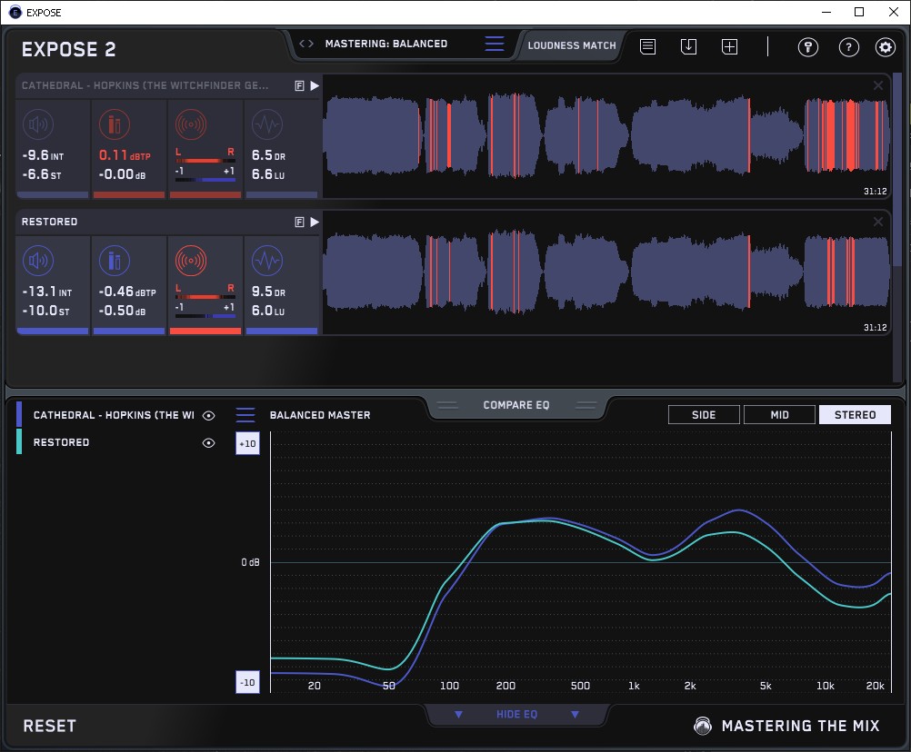Toggle visibility eye for Restored EQ curve
The width and height of the screenshot is (911, 752).
(209, 442)
